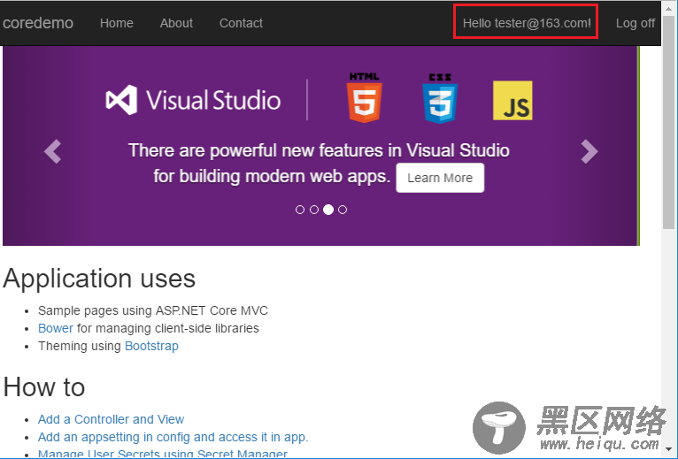Image resolution: width=678 pixels, height=459 pixels.
Task: Open Manage User Secrets link
Action: click(163, 454)
